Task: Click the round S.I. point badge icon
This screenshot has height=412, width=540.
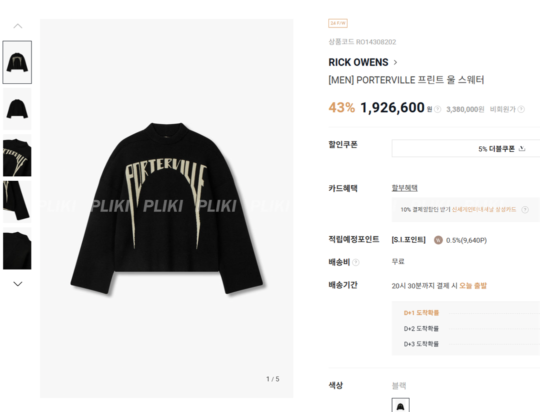Action: pyautogui.click(x=438, y=240)
